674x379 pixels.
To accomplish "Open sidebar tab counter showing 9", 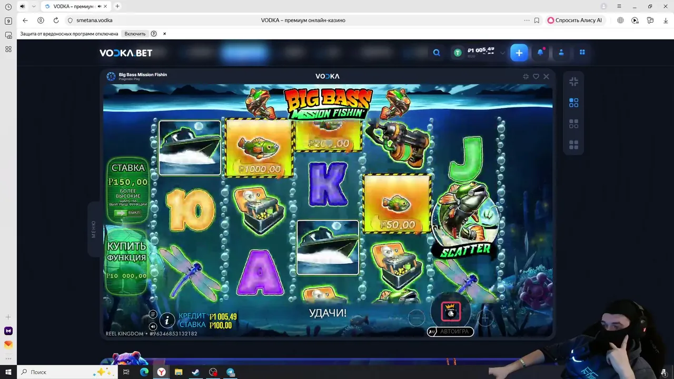I will coord(8,21).
